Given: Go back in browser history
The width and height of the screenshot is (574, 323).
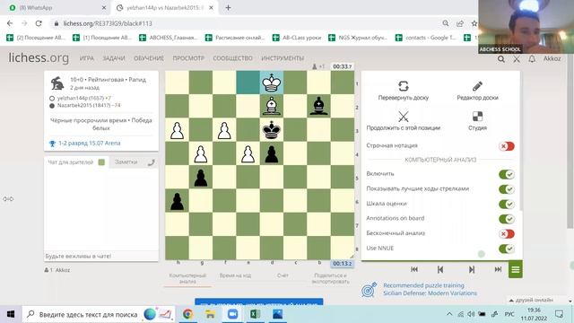Looking at the screenshot, I should [10, 23].
